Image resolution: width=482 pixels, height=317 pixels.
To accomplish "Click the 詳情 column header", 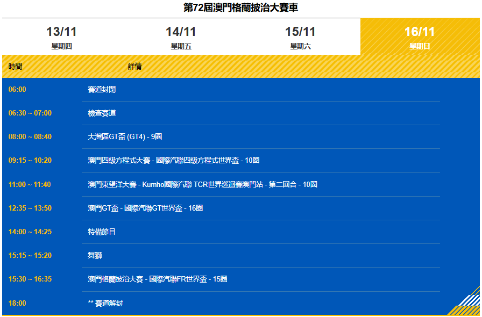I will coord(135,67).
